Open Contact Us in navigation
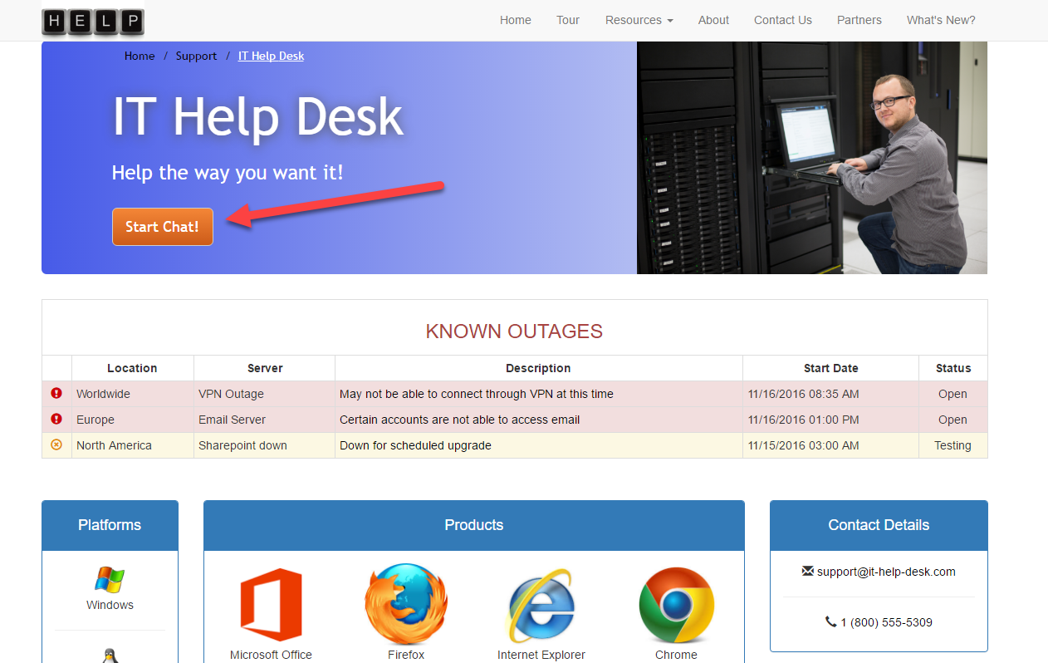The height and width of the screenshot is (663, 1048). [783, 20]
